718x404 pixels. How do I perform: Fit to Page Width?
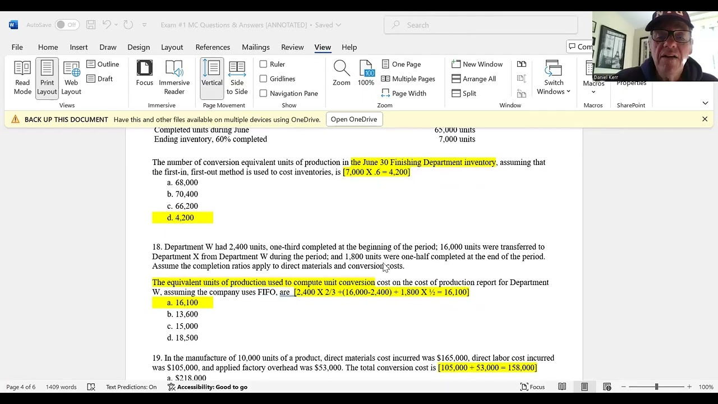tap(404, 93)
